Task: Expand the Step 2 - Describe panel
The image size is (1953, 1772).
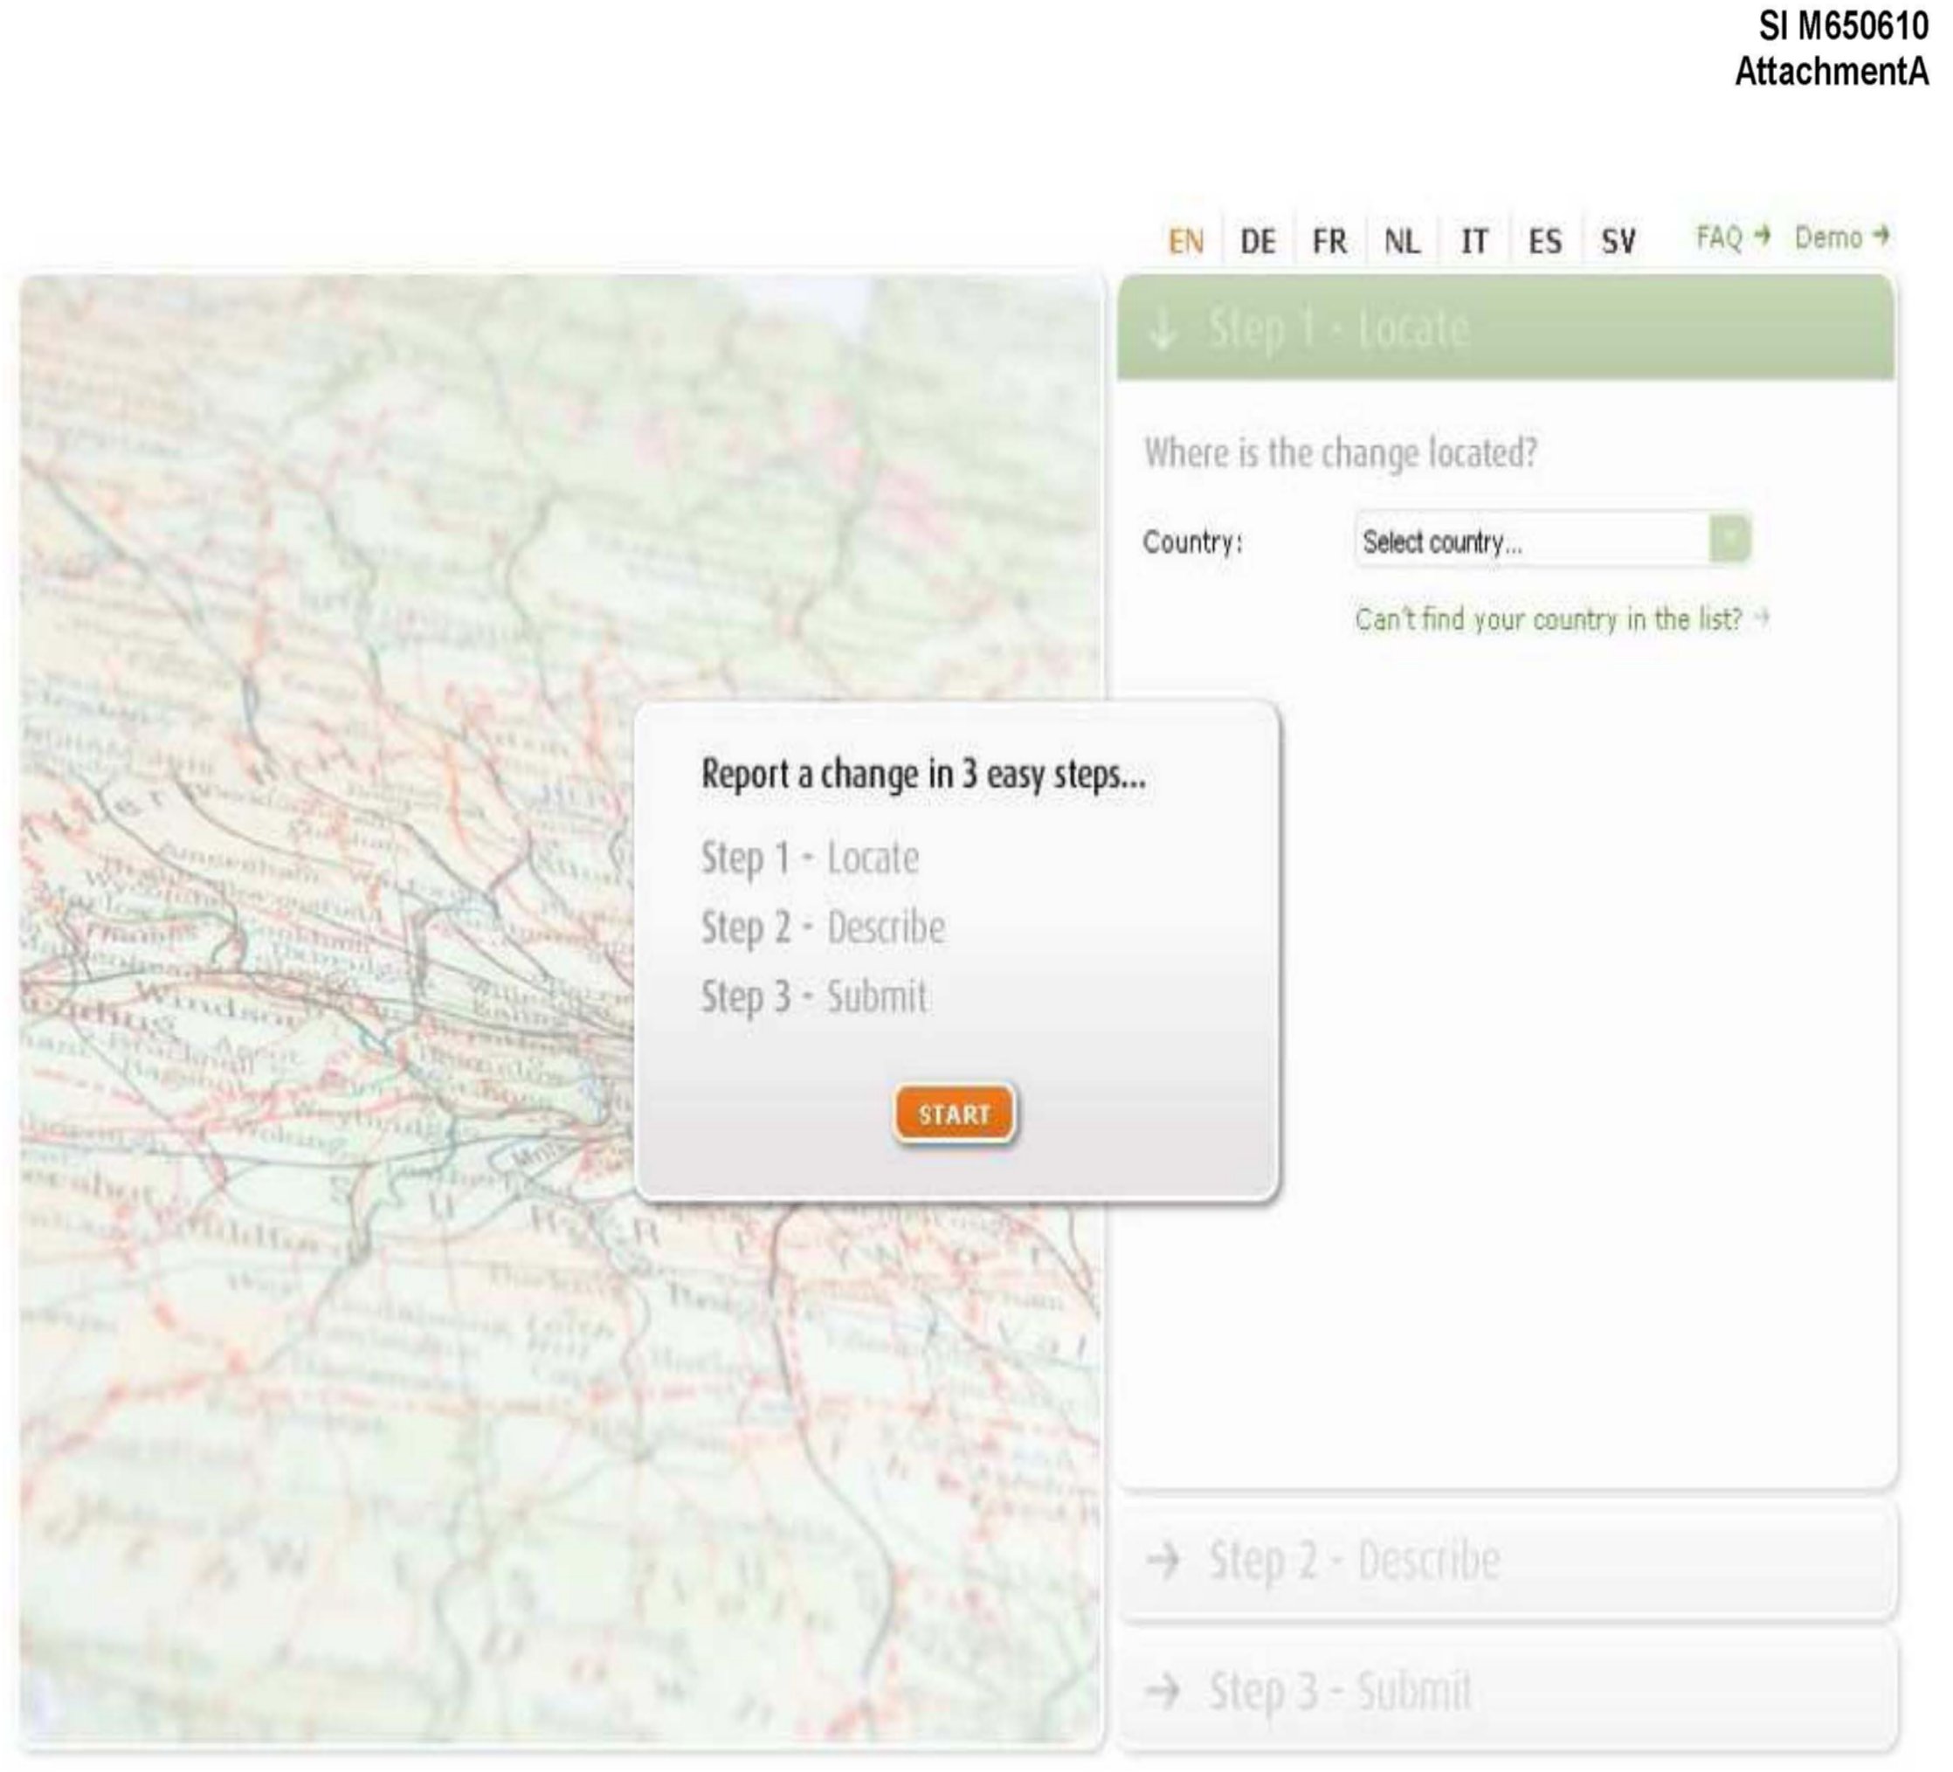Action: tap(1506, 1561)
